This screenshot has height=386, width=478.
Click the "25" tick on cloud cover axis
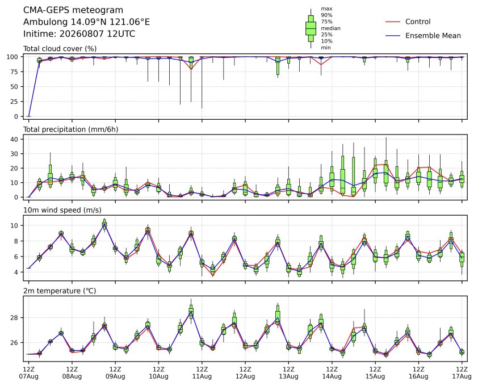point(15,102)
